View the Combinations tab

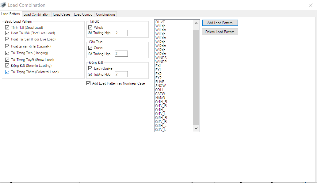pyautogui.click(x=105, y=14)
